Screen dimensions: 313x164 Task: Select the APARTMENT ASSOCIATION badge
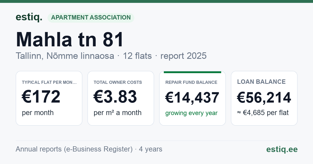91,18
